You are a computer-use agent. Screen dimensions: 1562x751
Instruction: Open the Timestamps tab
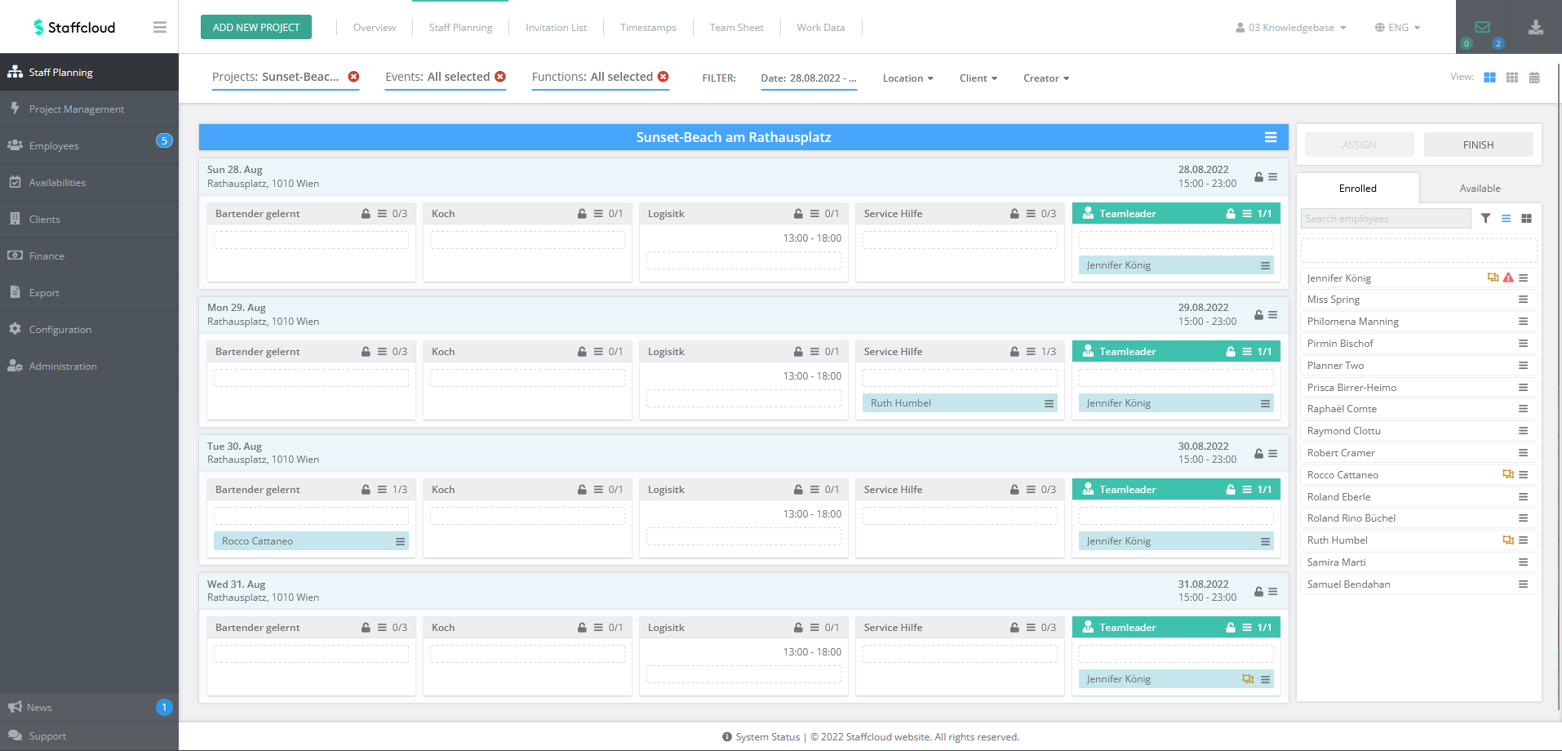pyautogui.click(x=648, y=27)
